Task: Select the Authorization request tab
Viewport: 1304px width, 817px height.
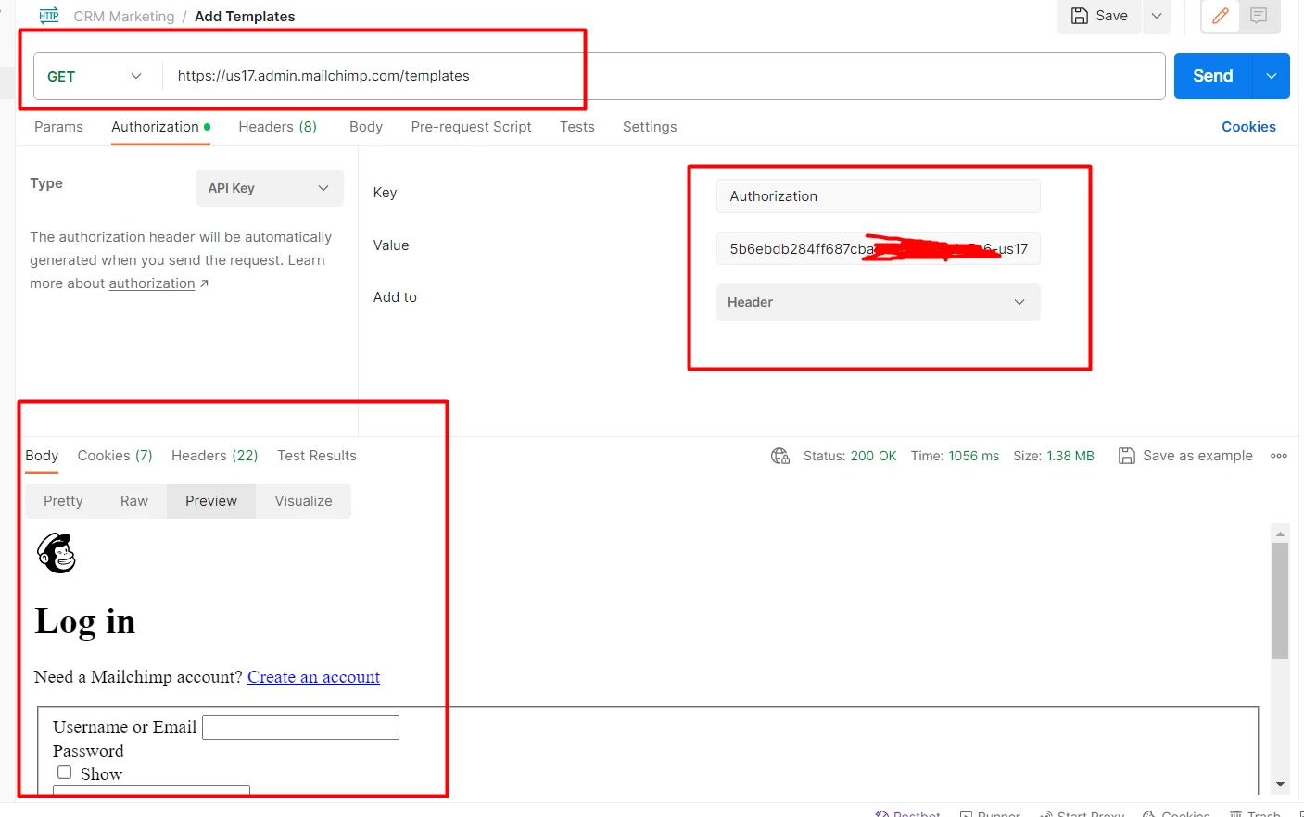Action: (160, 127)
